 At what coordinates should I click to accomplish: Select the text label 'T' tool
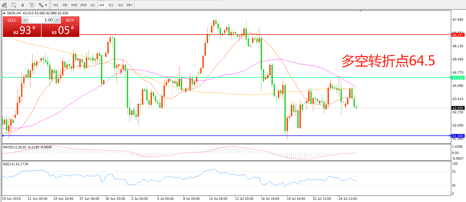coord(32,5)
